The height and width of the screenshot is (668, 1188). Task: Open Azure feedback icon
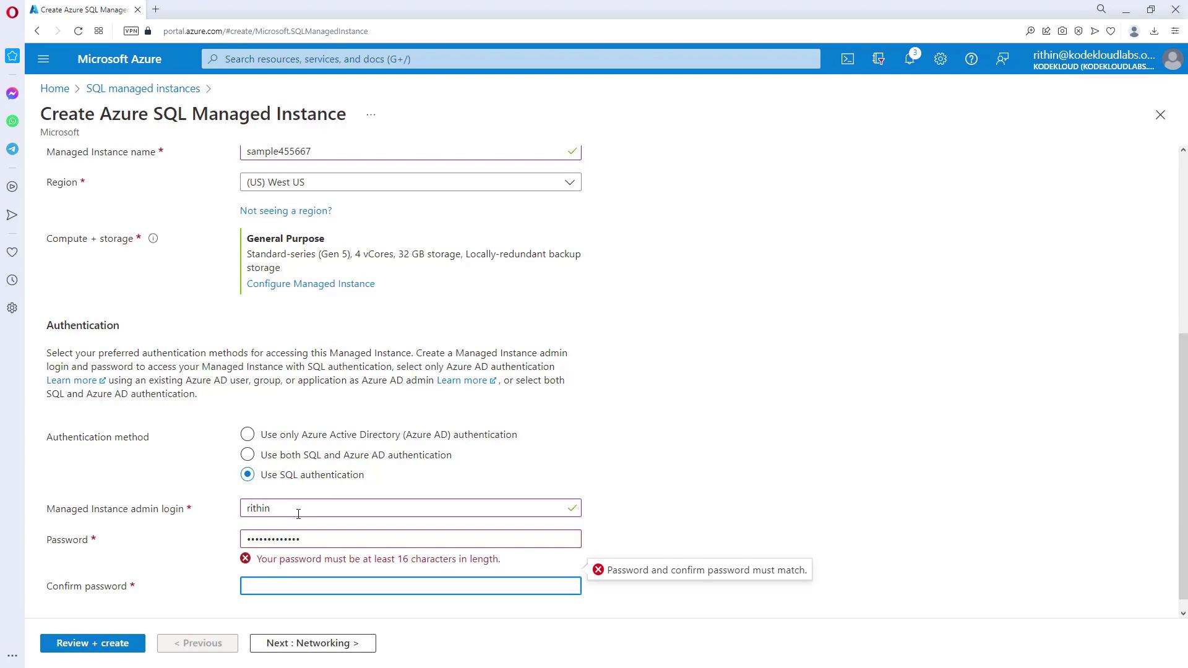tap(1002, 59)
